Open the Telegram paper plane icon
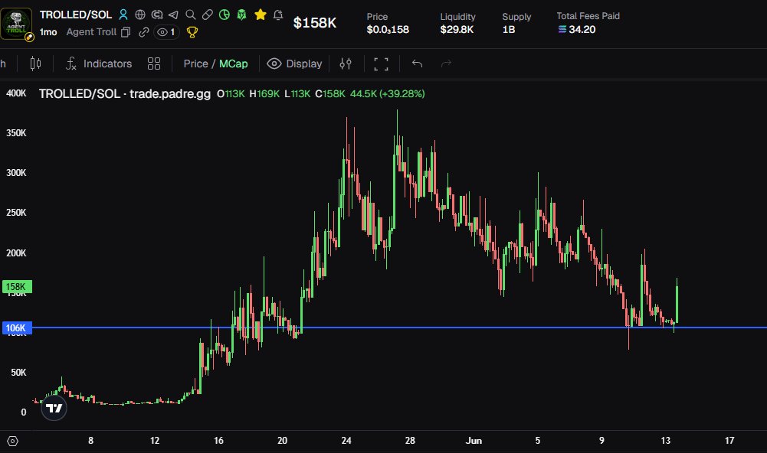This screenshot has height=453, width=767. point(173,15)
